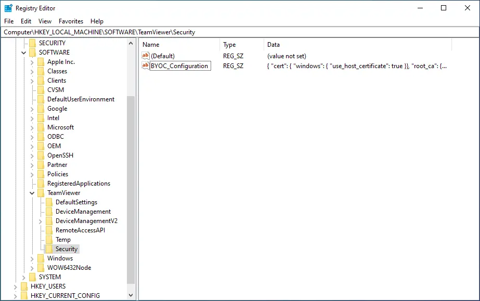This screenshot has width=480, height=301.
Task: Collapse the TeamViewer key
Action: 32,193
